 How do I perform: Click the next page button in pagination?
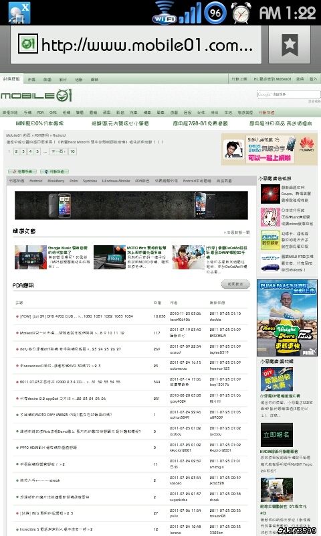[58, 151]
